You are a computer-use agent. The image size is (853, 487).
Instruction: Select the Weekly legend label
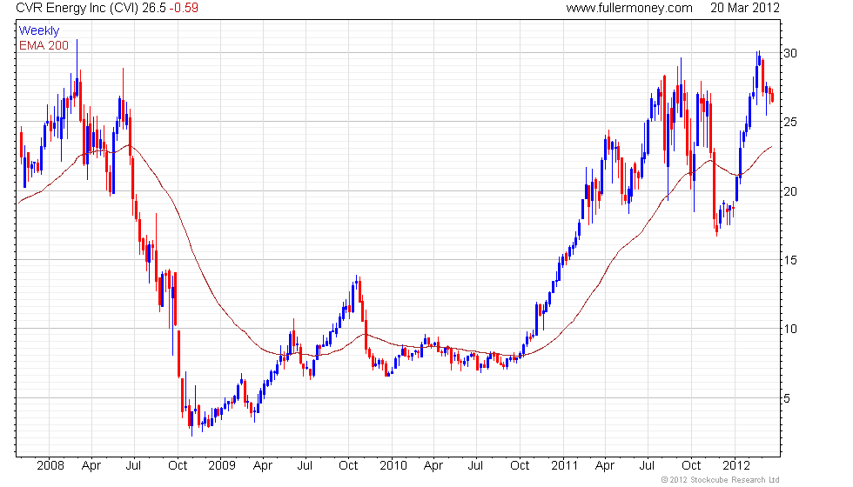pyautogui.click(x=39, y=31)
